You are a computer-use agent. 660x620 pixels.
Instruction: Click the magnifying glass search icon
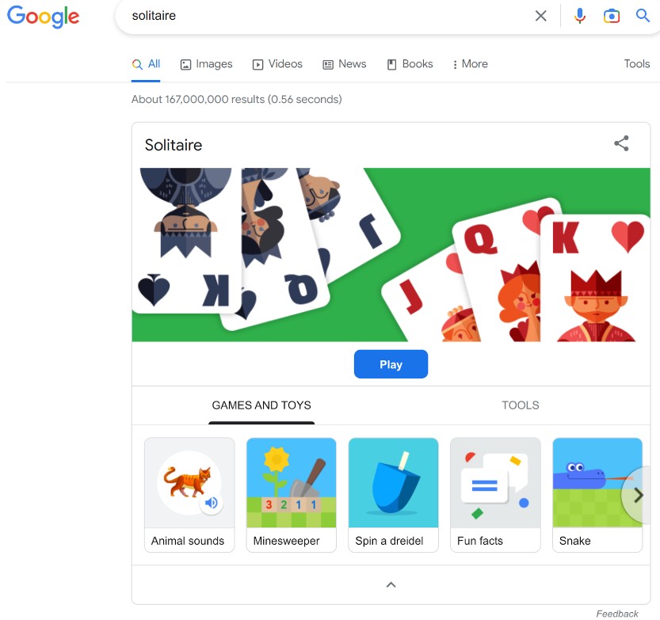pos(643,16)
